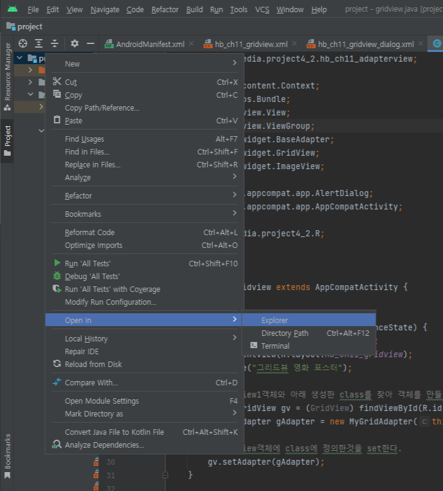
Task: Expand the first orange folder tree node
Action: coord(30,70)
